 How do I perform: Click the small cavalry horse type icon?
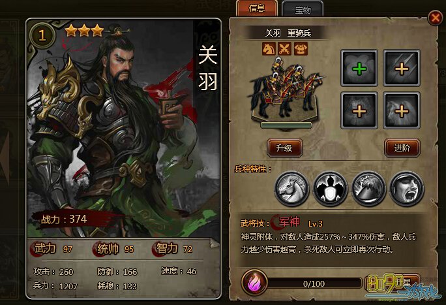(x=269, y=49)
